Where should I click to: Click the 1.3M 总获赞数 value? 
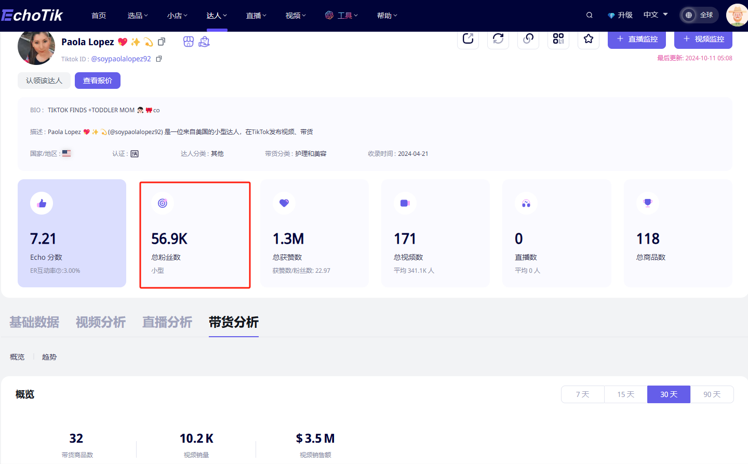(288, 239)
